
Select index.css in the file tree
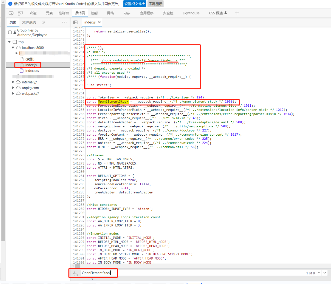pyautogui.click(x=32, y=70)
